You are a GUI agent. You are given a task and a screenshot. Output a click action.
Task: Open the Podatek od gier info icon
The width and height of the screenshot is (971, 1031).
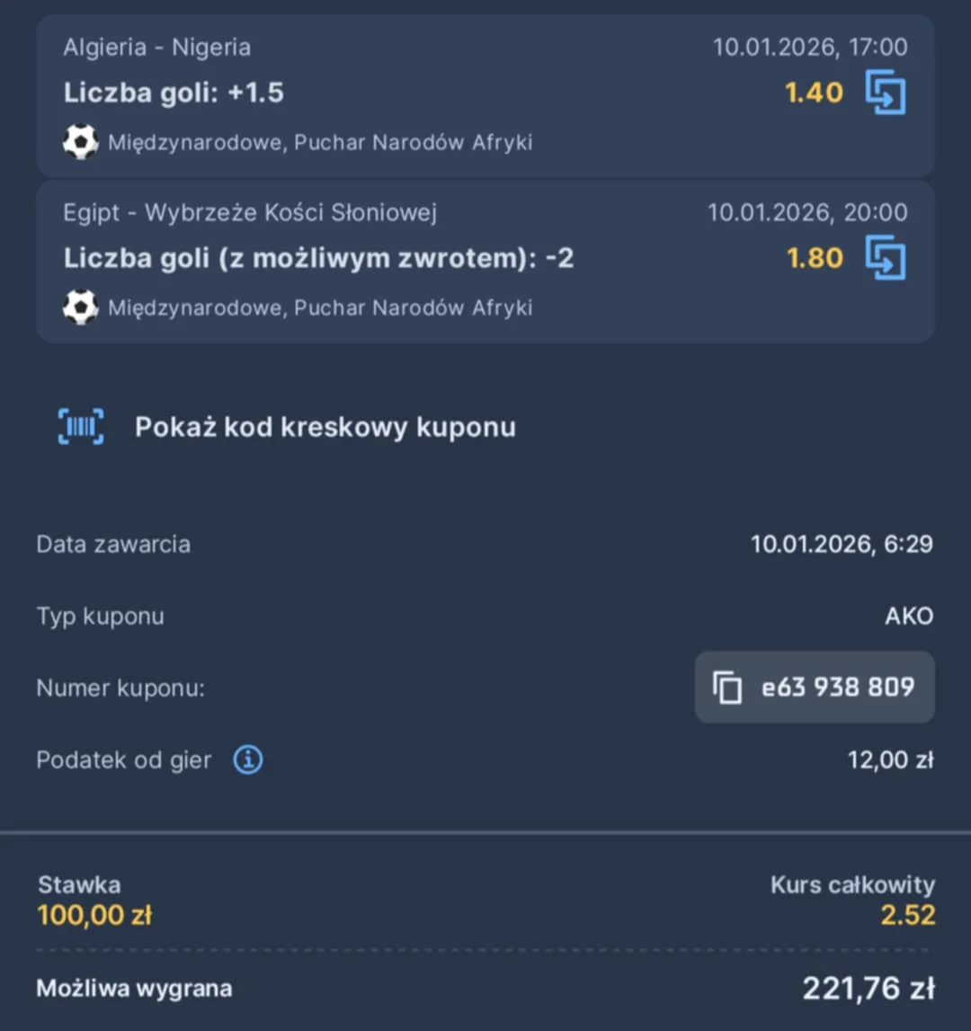tap(248, 760)
